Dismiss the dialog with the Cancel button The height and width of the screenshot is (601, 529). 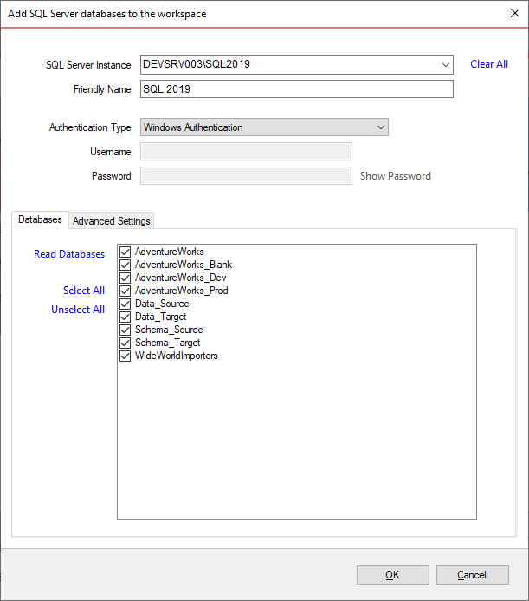pos(473,575)
